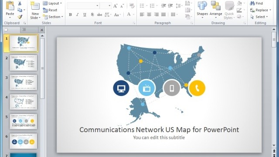
Task: Open the font size combo box
Action: [105, 6]
